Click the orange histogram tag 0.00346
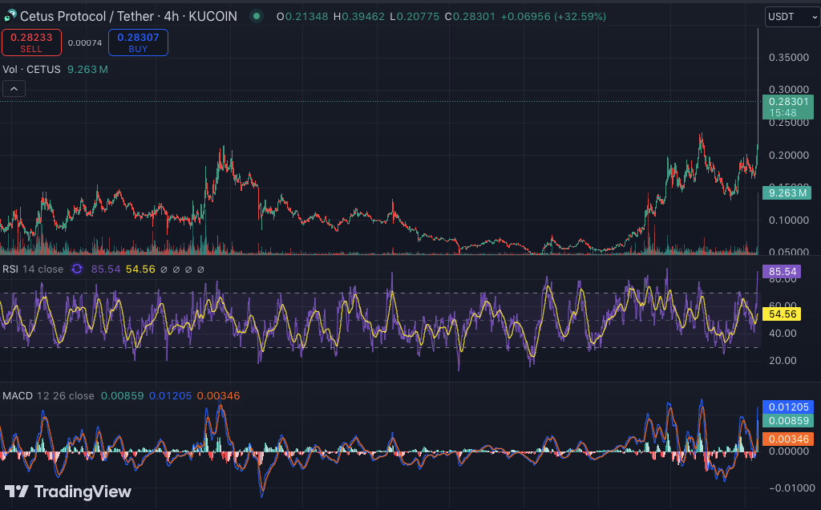 pos(788,439)
